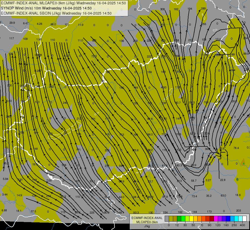Click the map value 73.4

click(x=194, y=196)
